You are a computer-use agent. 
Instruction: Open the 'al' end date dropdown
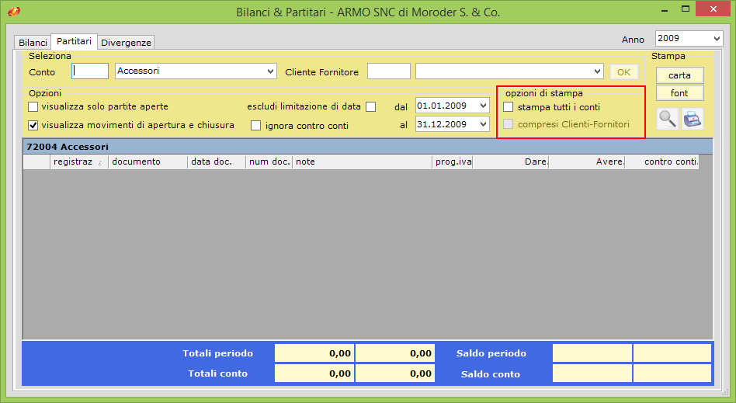[x=483, y=124]
